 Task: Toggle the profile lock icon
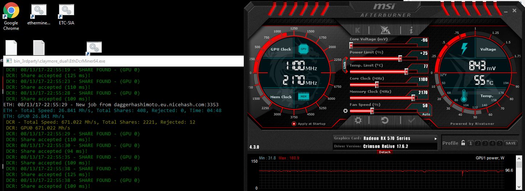point(463,143)
